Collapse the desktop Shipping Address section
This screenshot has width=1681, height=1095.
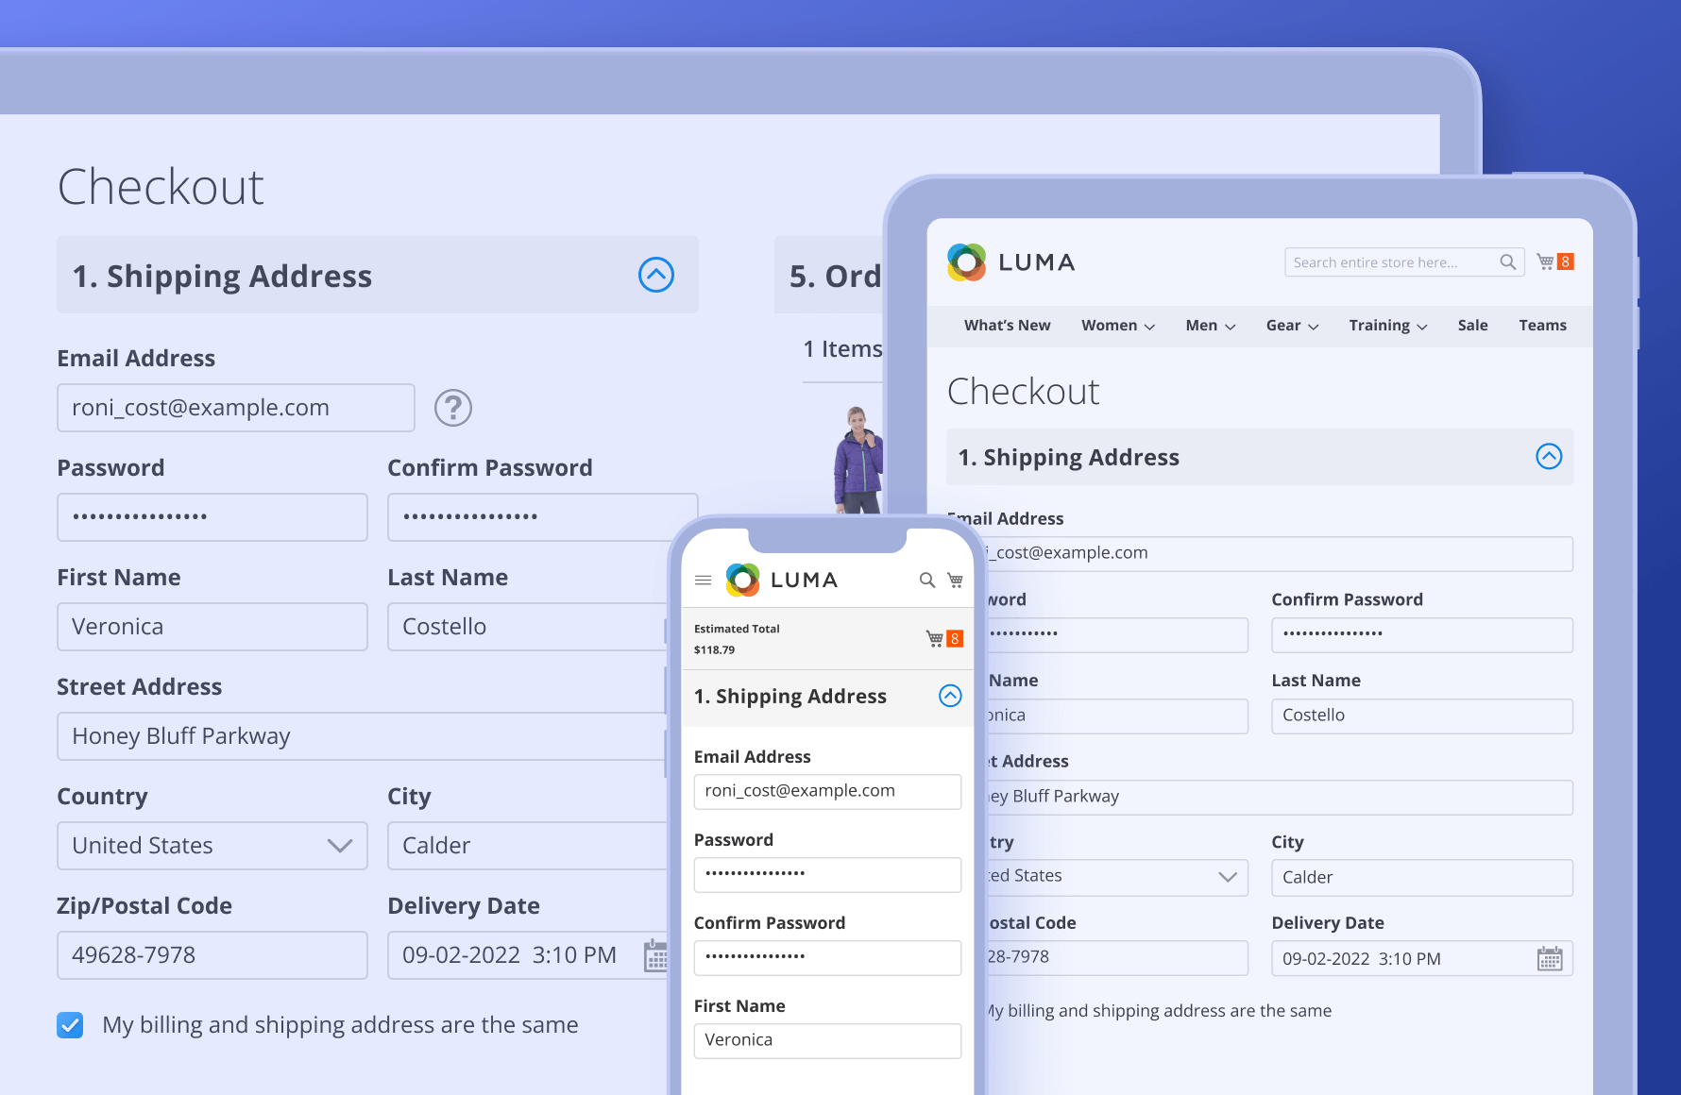(656, 275)
